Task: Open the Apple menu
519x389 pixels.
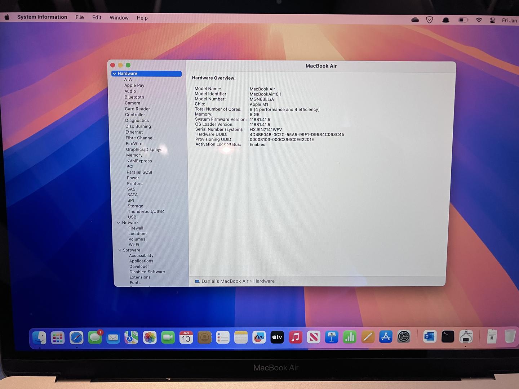Action: (7, 17)
